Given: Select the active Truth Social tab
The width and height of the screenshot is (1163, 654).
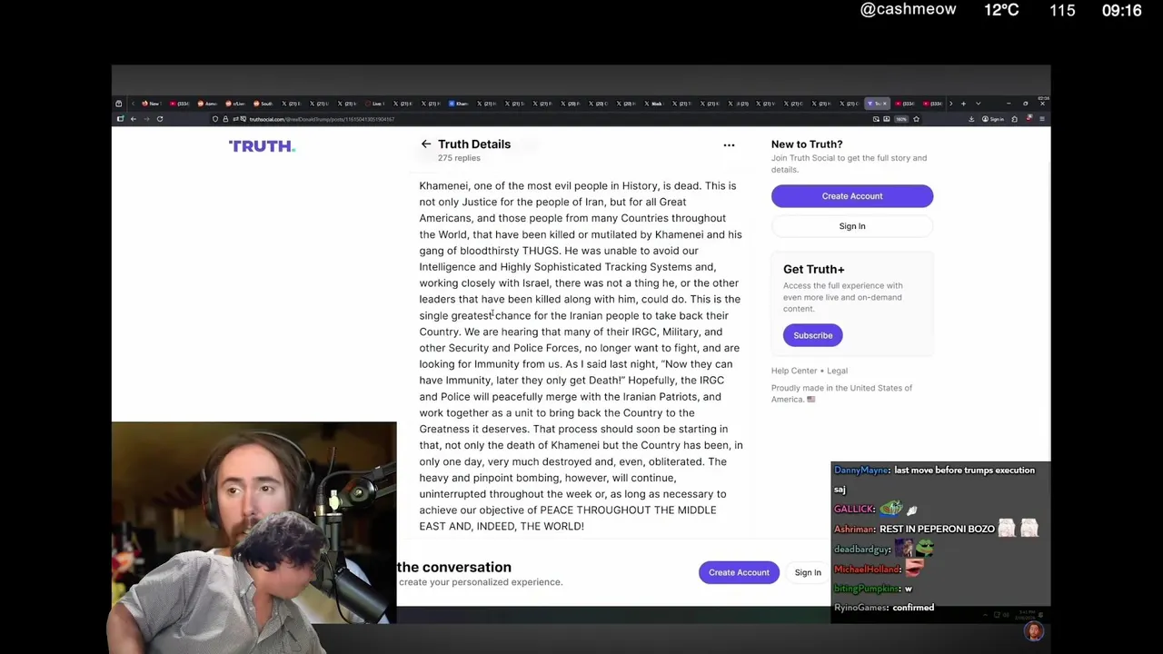Looking at the screenshot, I should 876,104.
